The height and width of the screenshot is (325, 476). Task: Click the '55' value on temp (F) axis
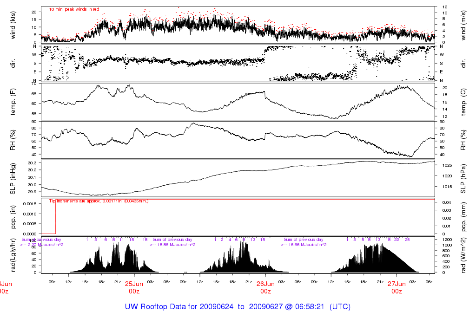[34, 114]
